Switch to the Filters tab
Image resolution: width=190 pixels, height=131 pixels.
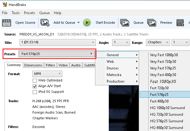(50, 65)
